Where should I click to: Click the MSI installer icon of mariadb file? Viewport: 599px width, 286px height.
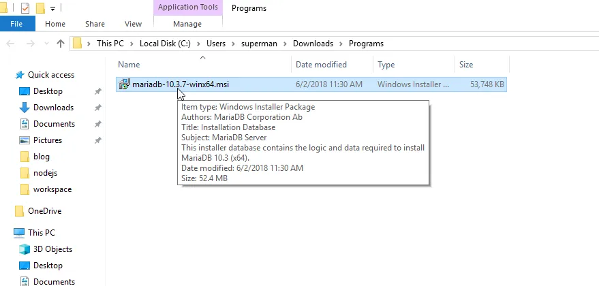pyautogui.click(x=124, y=84)
